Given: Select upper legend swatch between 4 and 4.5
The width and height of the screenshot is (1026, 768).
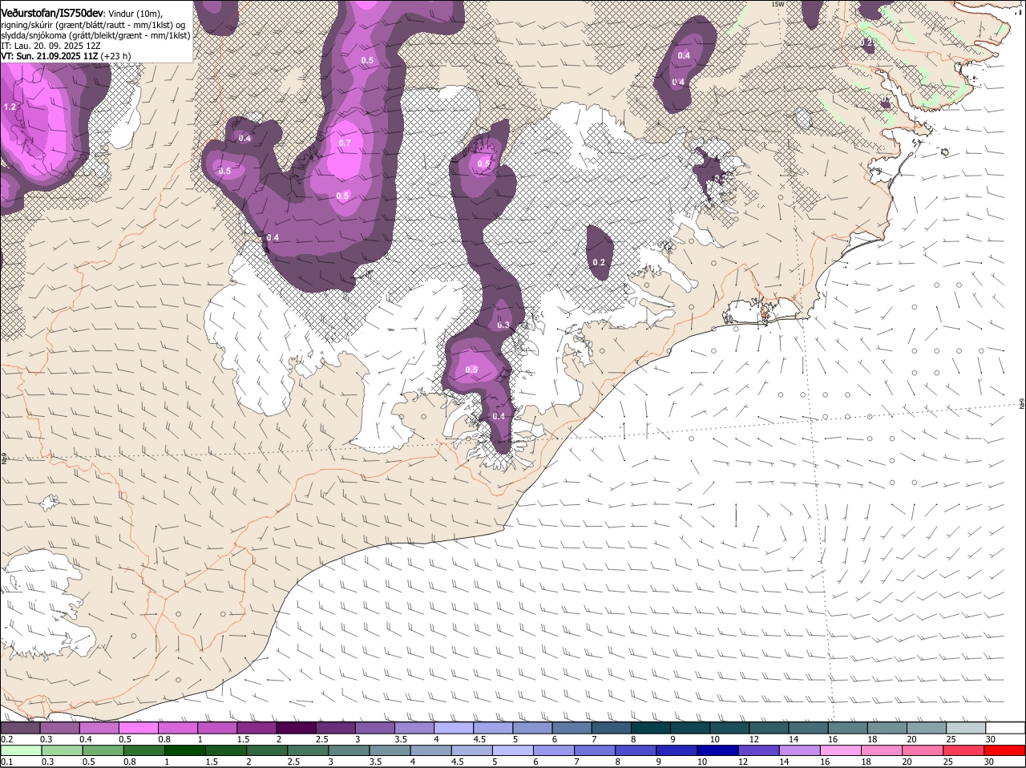Looking at the screenshot, I should coord(454,728).
